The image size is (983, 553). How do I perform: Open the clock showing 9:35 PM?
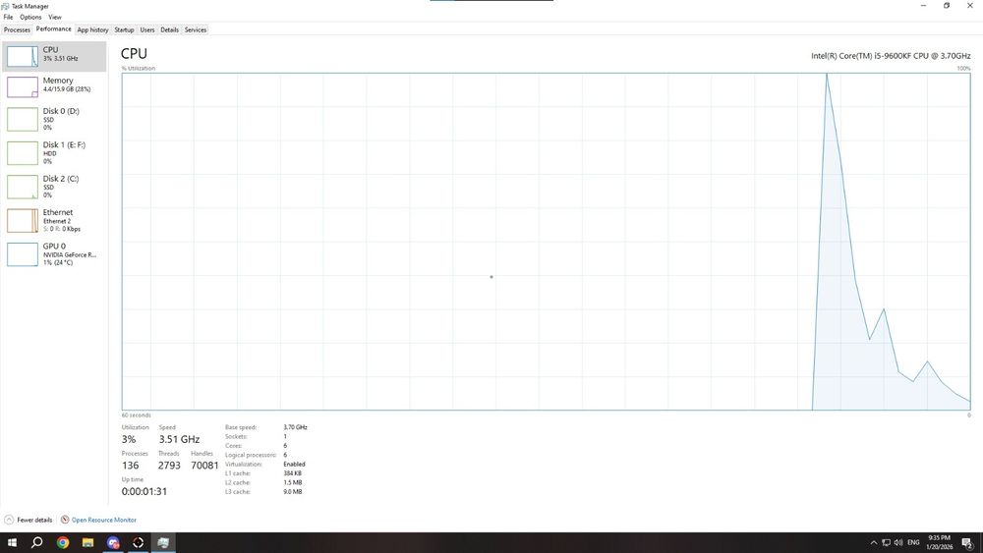coord(939,542)
